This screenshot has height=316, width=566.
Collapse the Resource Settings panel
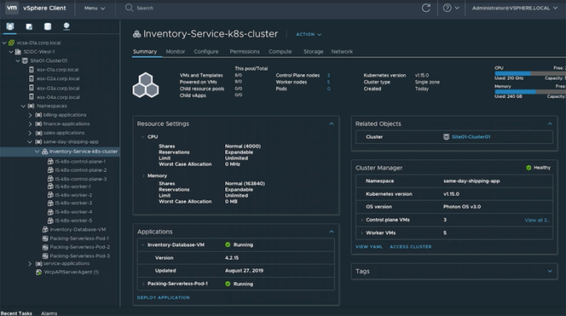pos(332,124)
